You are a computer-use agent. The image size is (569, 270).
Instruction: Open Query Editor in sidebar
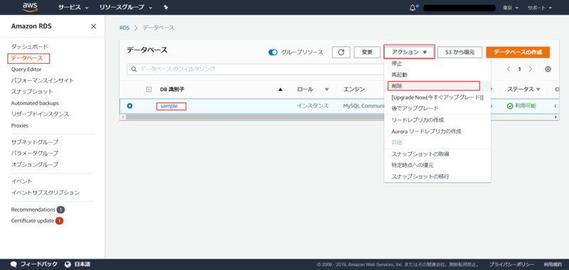point(26,69)
